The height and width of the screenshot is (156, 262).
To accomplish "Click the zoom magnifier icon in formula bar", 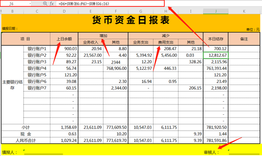I will [x=45, y=4].
